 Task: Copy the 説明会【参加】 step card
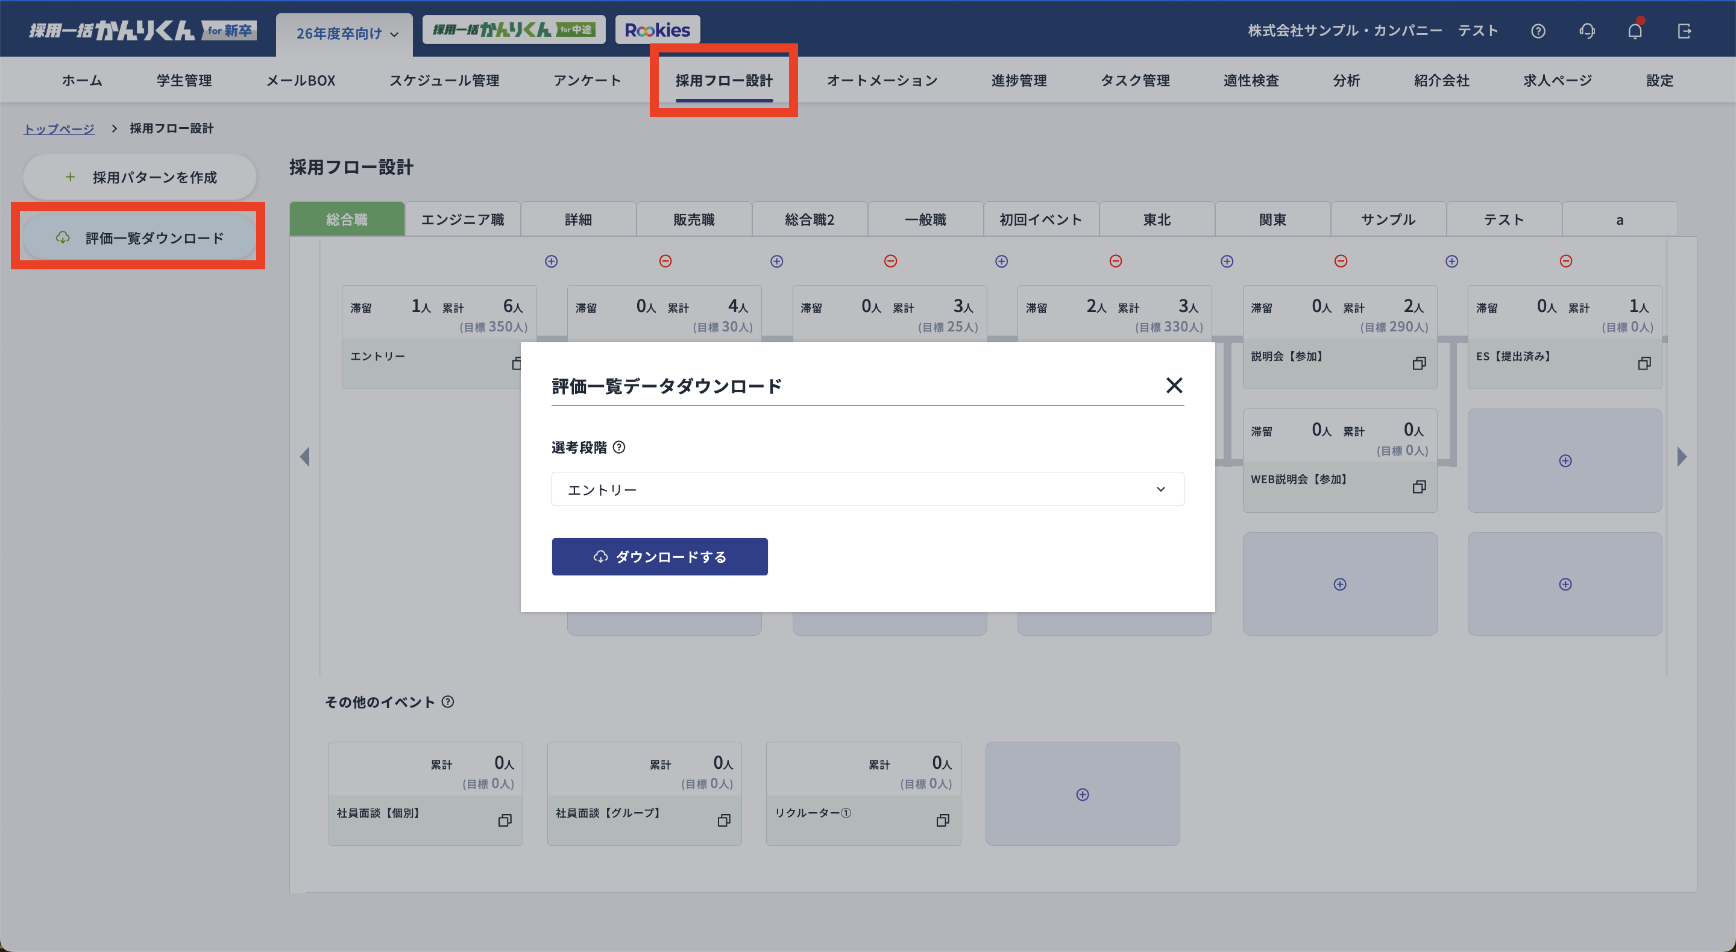pyautogui.click(x=1420, y=363)
